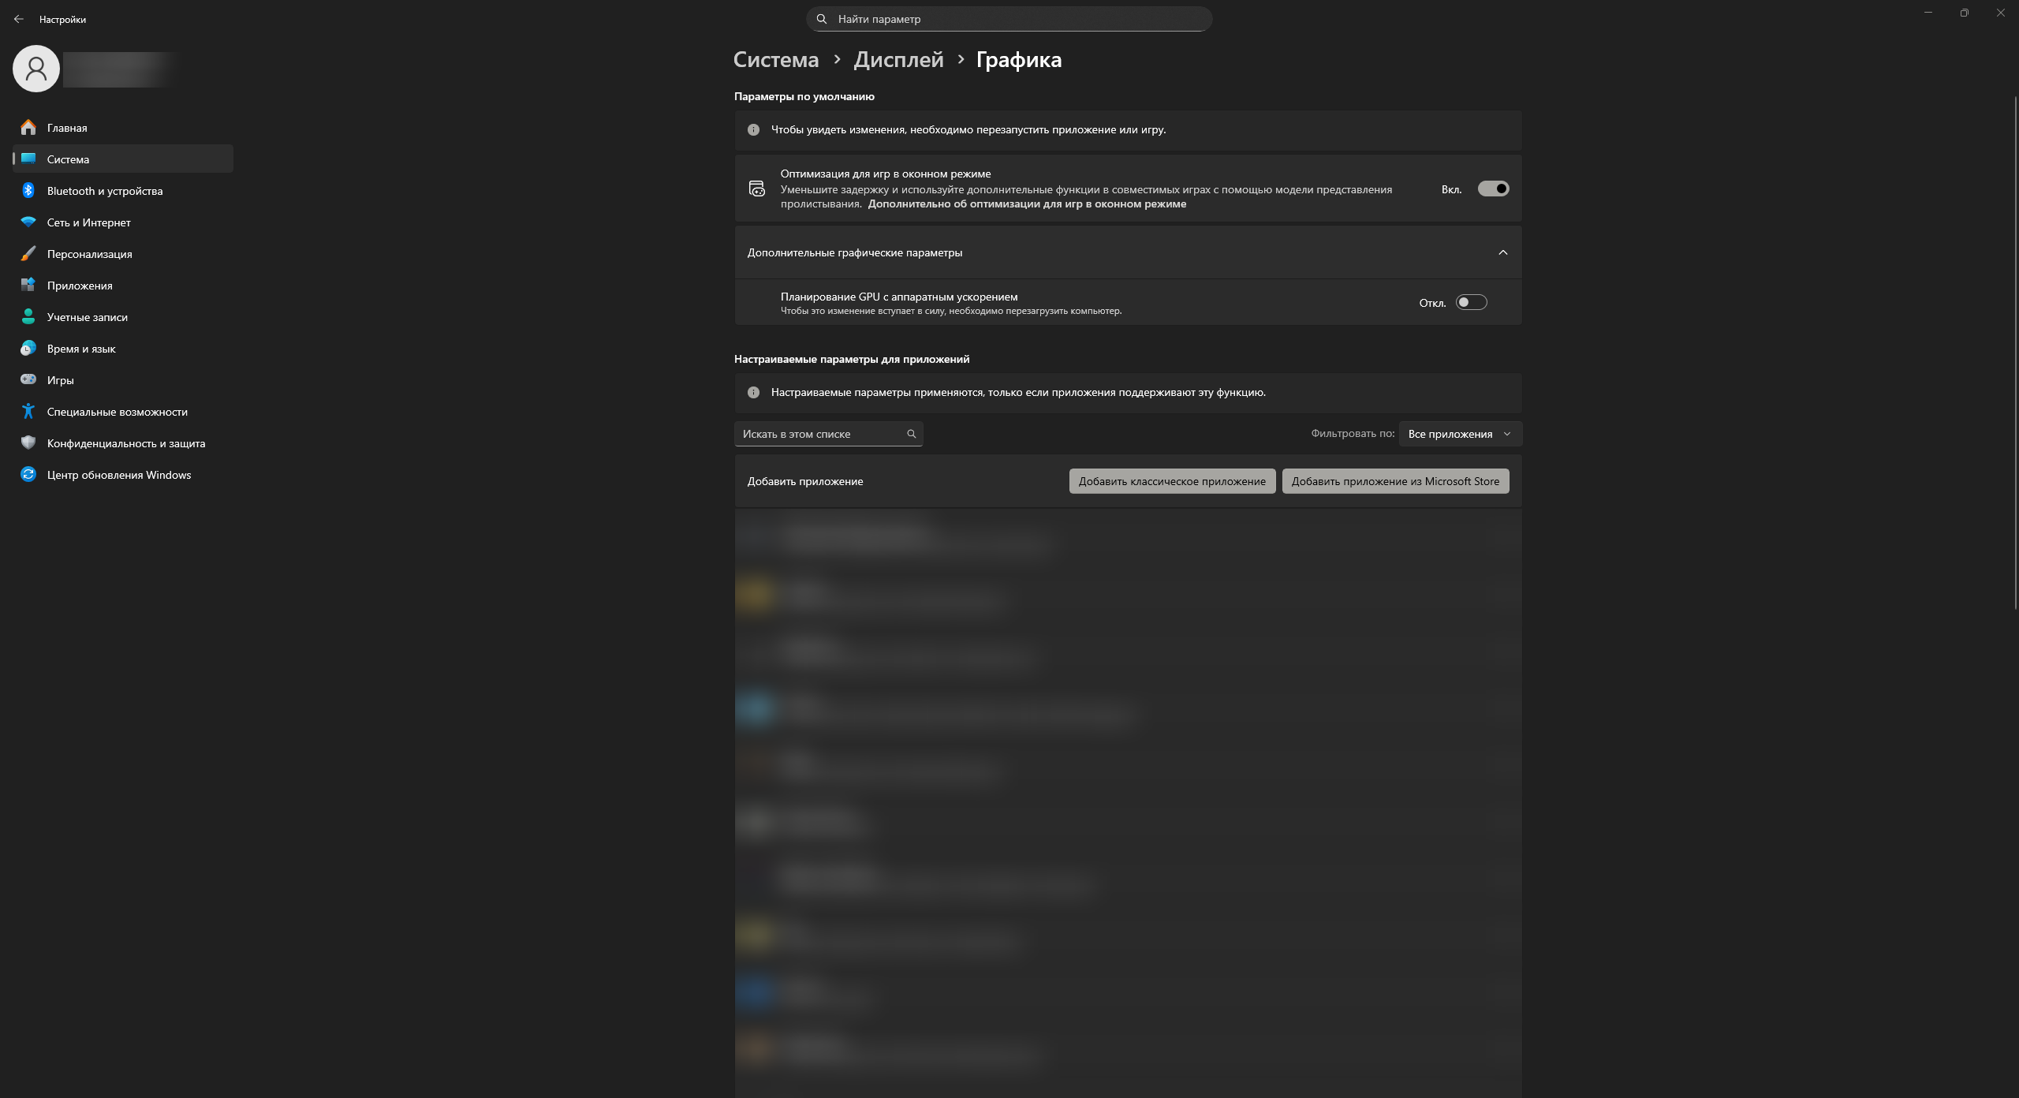The height and width of the screenshot is (1098, 2019).
Task: Click the user profile avatar
Action: (36, 69)
